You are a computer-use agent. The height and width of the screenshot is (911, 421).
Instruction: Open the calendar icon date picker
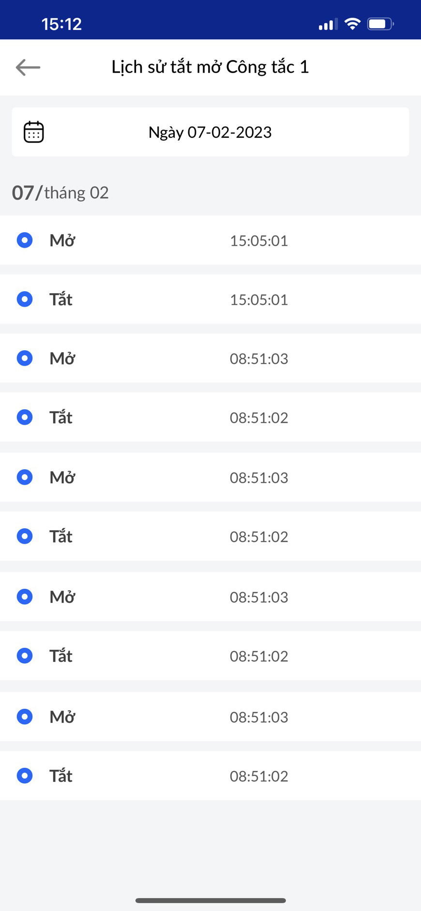34,132
